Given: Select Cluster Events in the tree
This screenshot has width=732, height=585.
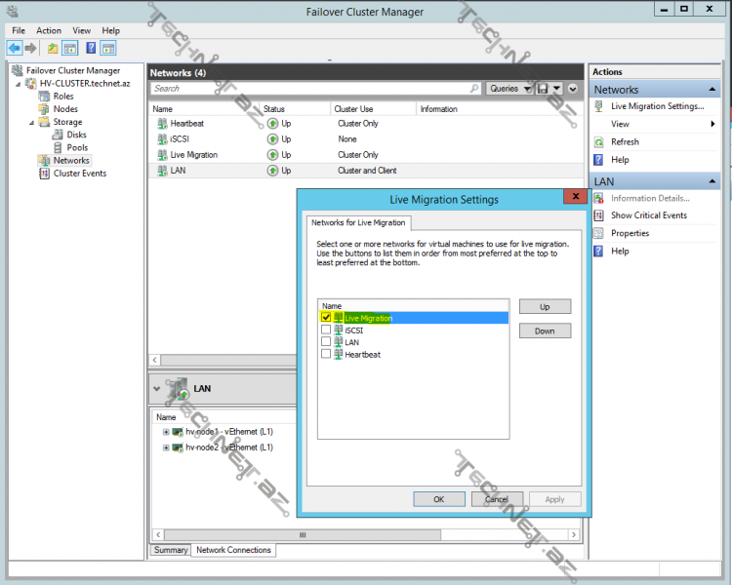Looking at the screenshot, I should (x=79, y=174).
